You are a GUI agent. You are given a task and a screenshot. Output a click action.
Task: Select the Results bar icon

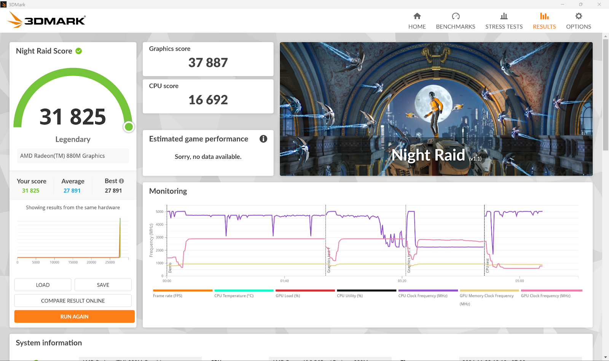click(544, 16)
